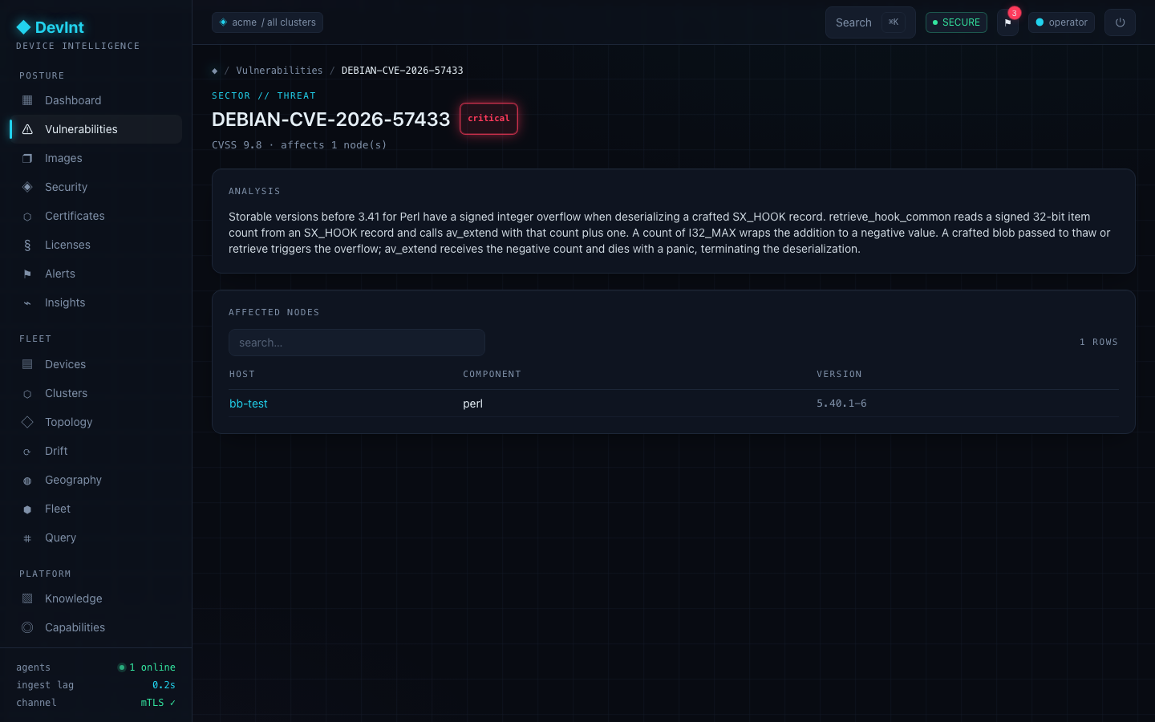Screen dimensions: 1155x722
Task: Open Alerts in the sidebar
Action: point(95,274)
